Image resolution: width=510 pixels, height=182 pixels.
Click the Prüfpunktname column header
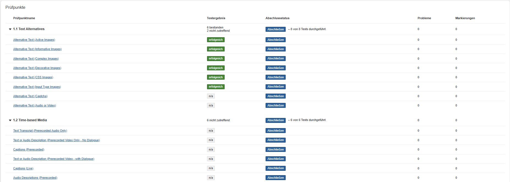pos(24,18)
